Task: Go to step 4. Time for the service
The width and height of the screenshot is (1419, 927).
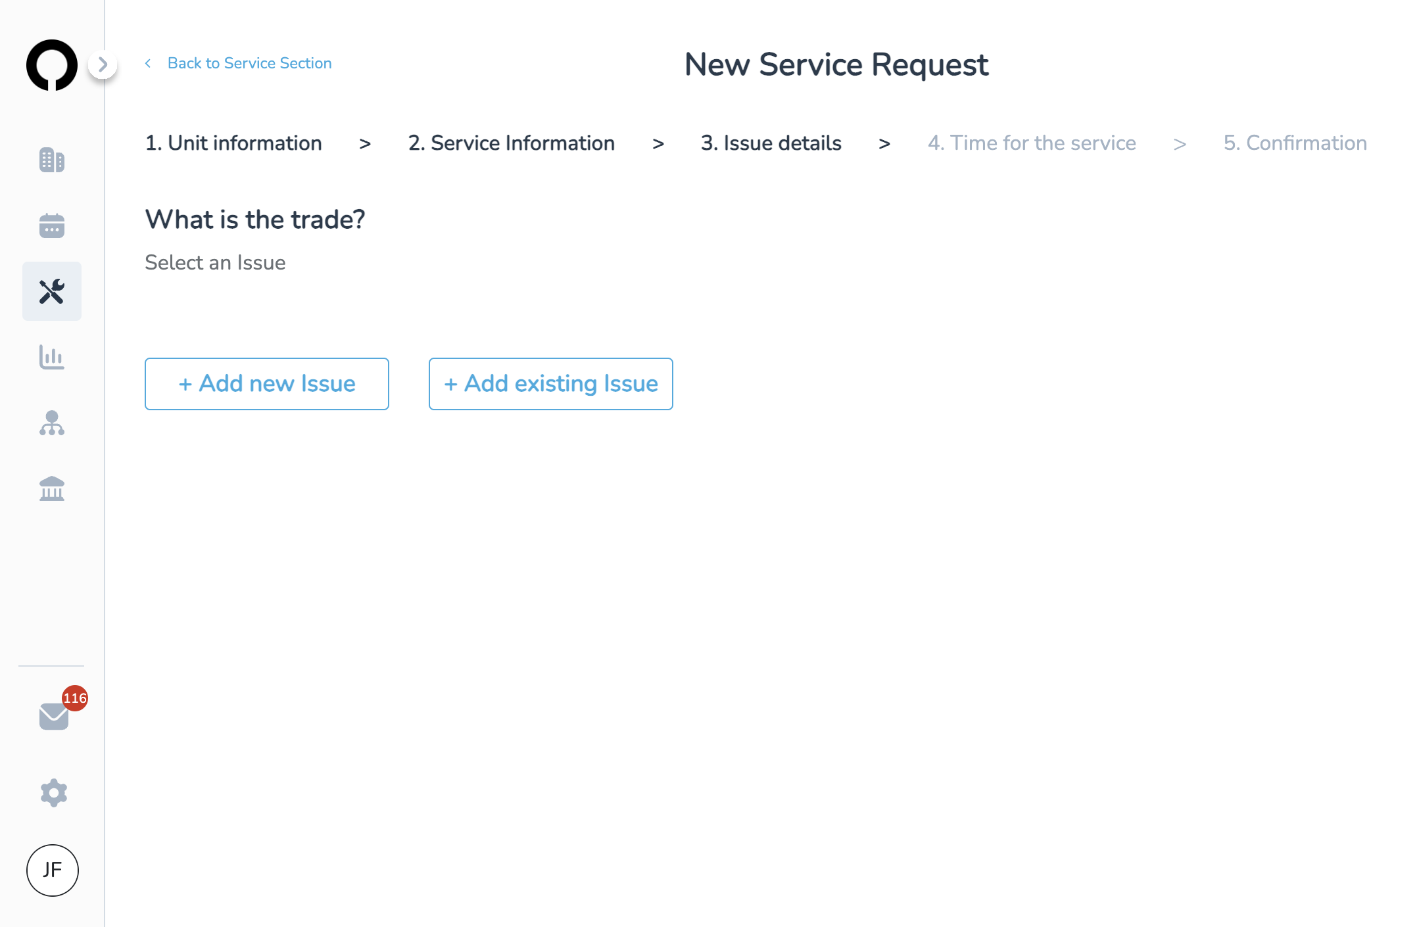Action: click(x=1032, y=143)
